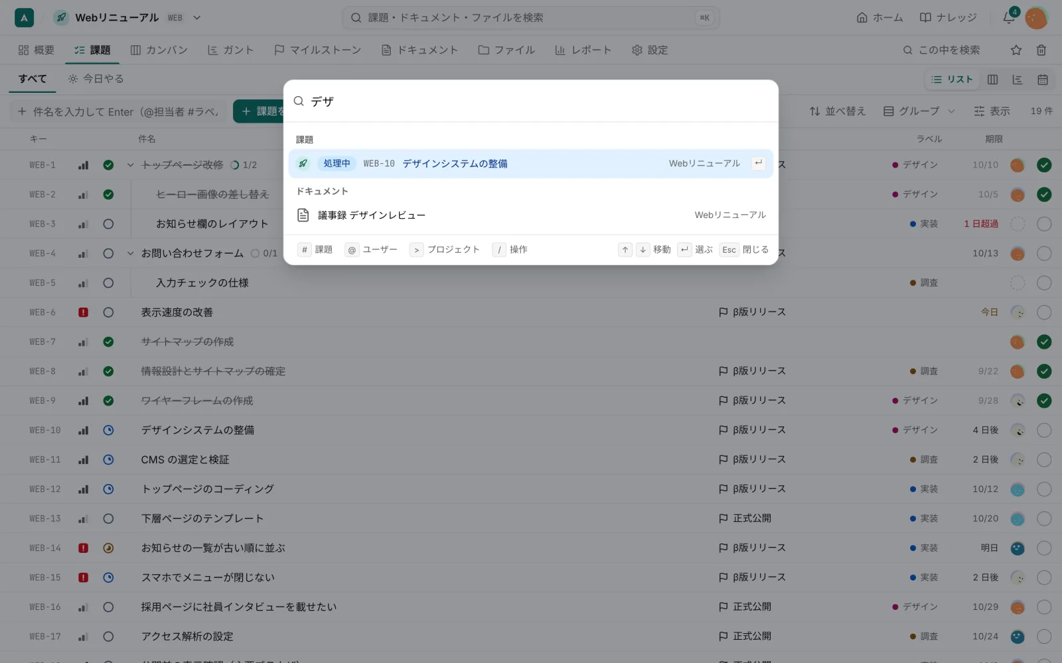Select WEB-10 デザインシステムの整備 search result
The image size is (1062, 663).
coord(530,164)
